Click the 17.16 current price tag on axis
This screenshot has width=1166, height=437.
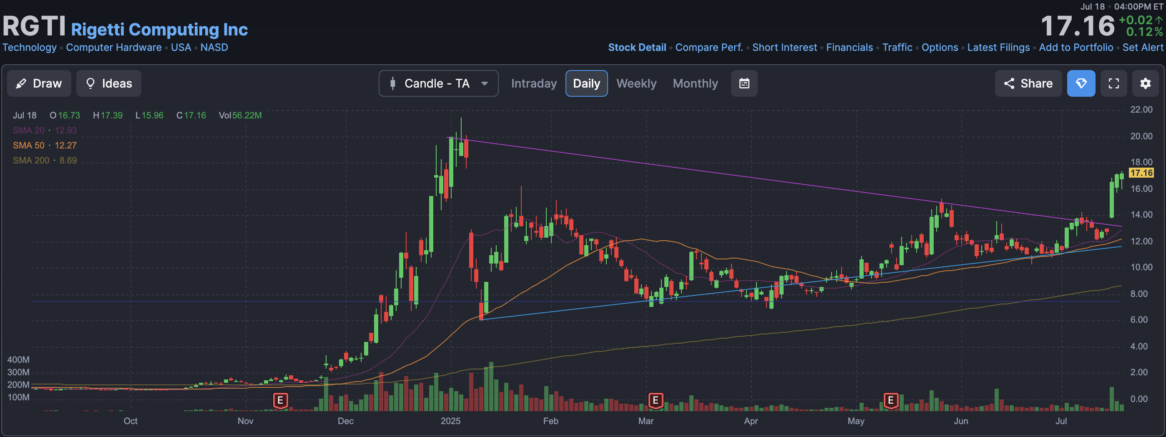coord(1141,173)
